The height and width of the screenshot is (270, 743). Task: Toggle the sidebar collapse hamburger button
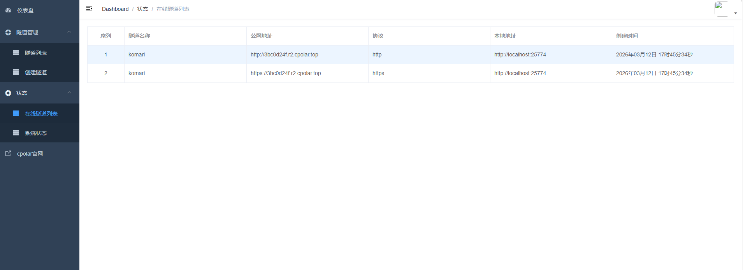(89, 9)
